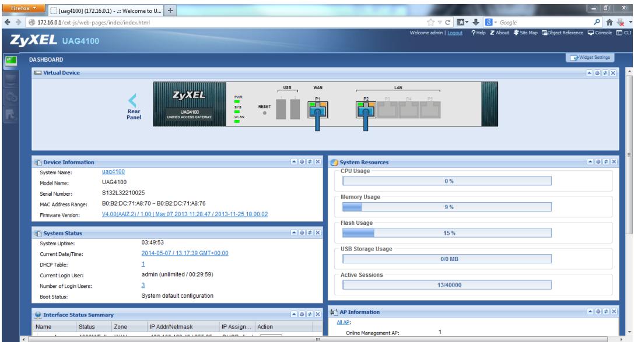Open the DHCP Table count link
The height and width of the screenshot is (342, 634).
[x=143, y=264]
